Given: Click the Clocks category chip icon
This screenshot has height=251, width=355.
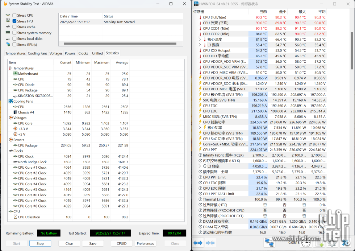Looking at the screenshot, I should [11, 151].
